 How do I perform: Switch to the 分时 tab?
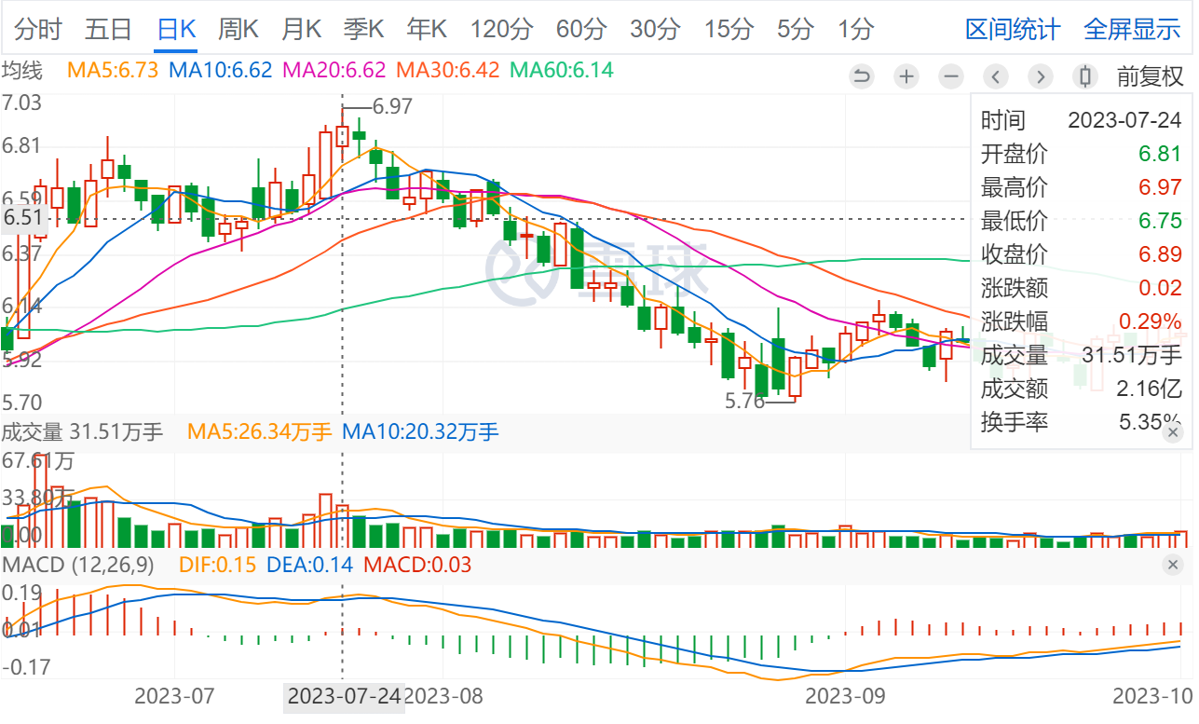38,29
